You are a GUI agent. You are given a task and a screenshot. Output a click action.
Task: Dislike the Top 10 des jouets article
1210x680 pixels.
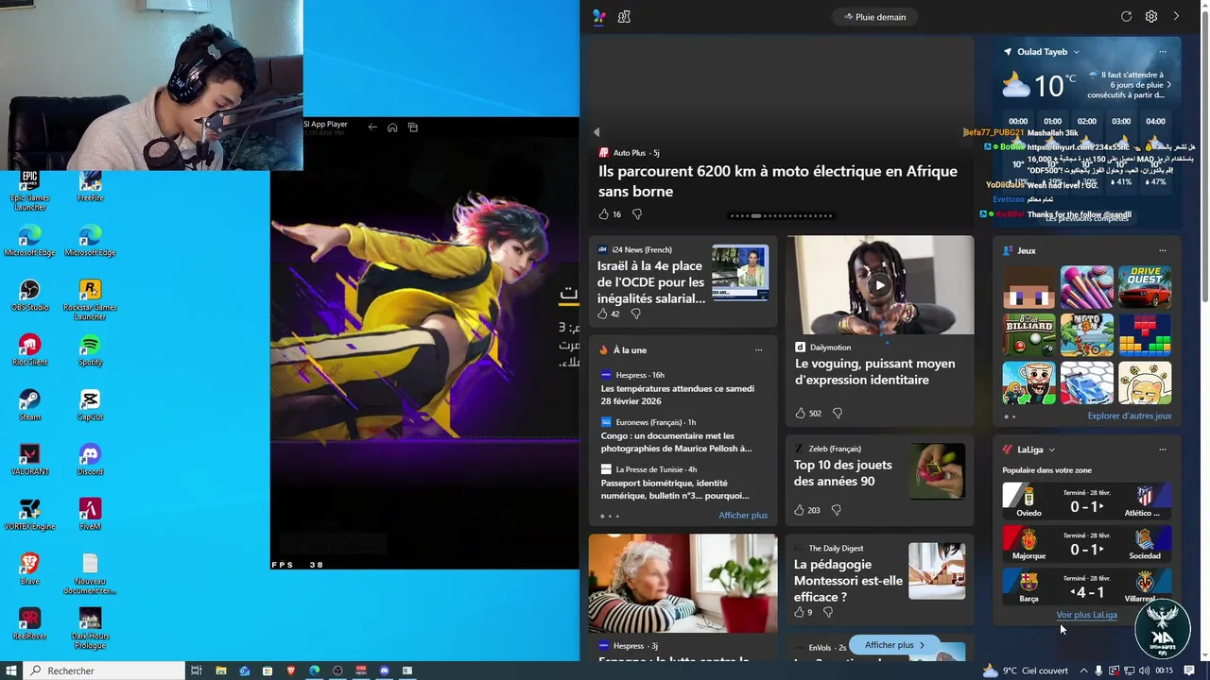(836, 510)
